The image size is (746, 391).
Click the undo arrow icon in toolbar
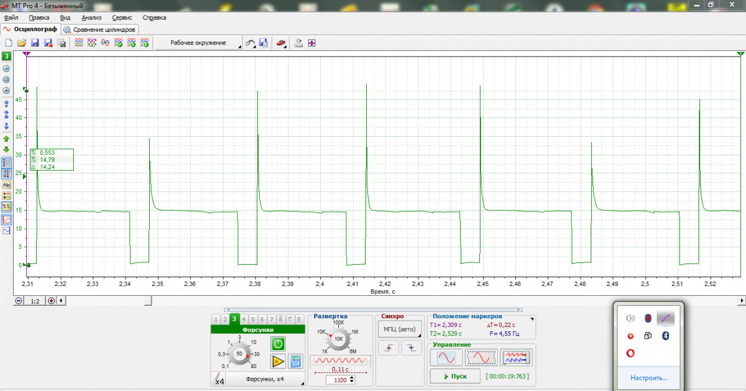click(250, 43)
